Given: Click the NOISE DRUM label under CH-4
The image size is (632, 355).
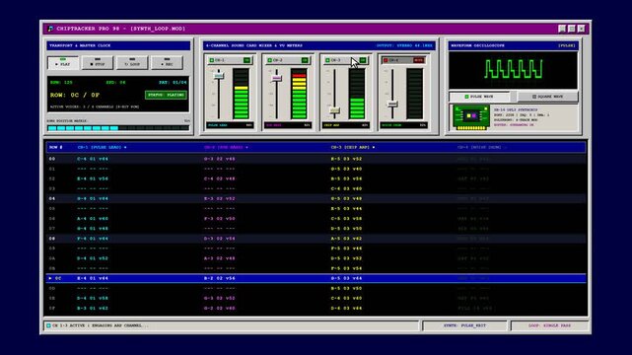Looking at the screenshot, I should click(x=391, y=125).
